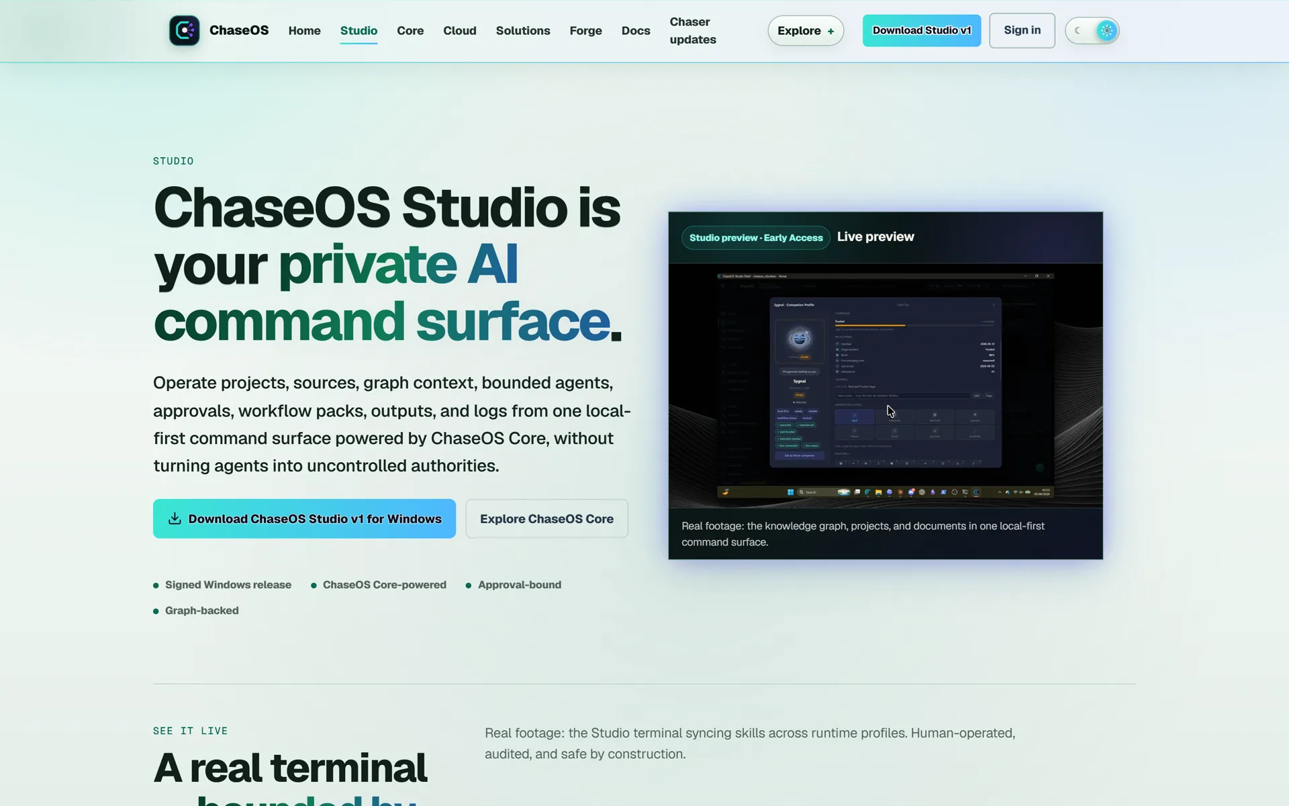
Task: Click the Studio preview · Early Access badge
Action: (x=756, y=238)
